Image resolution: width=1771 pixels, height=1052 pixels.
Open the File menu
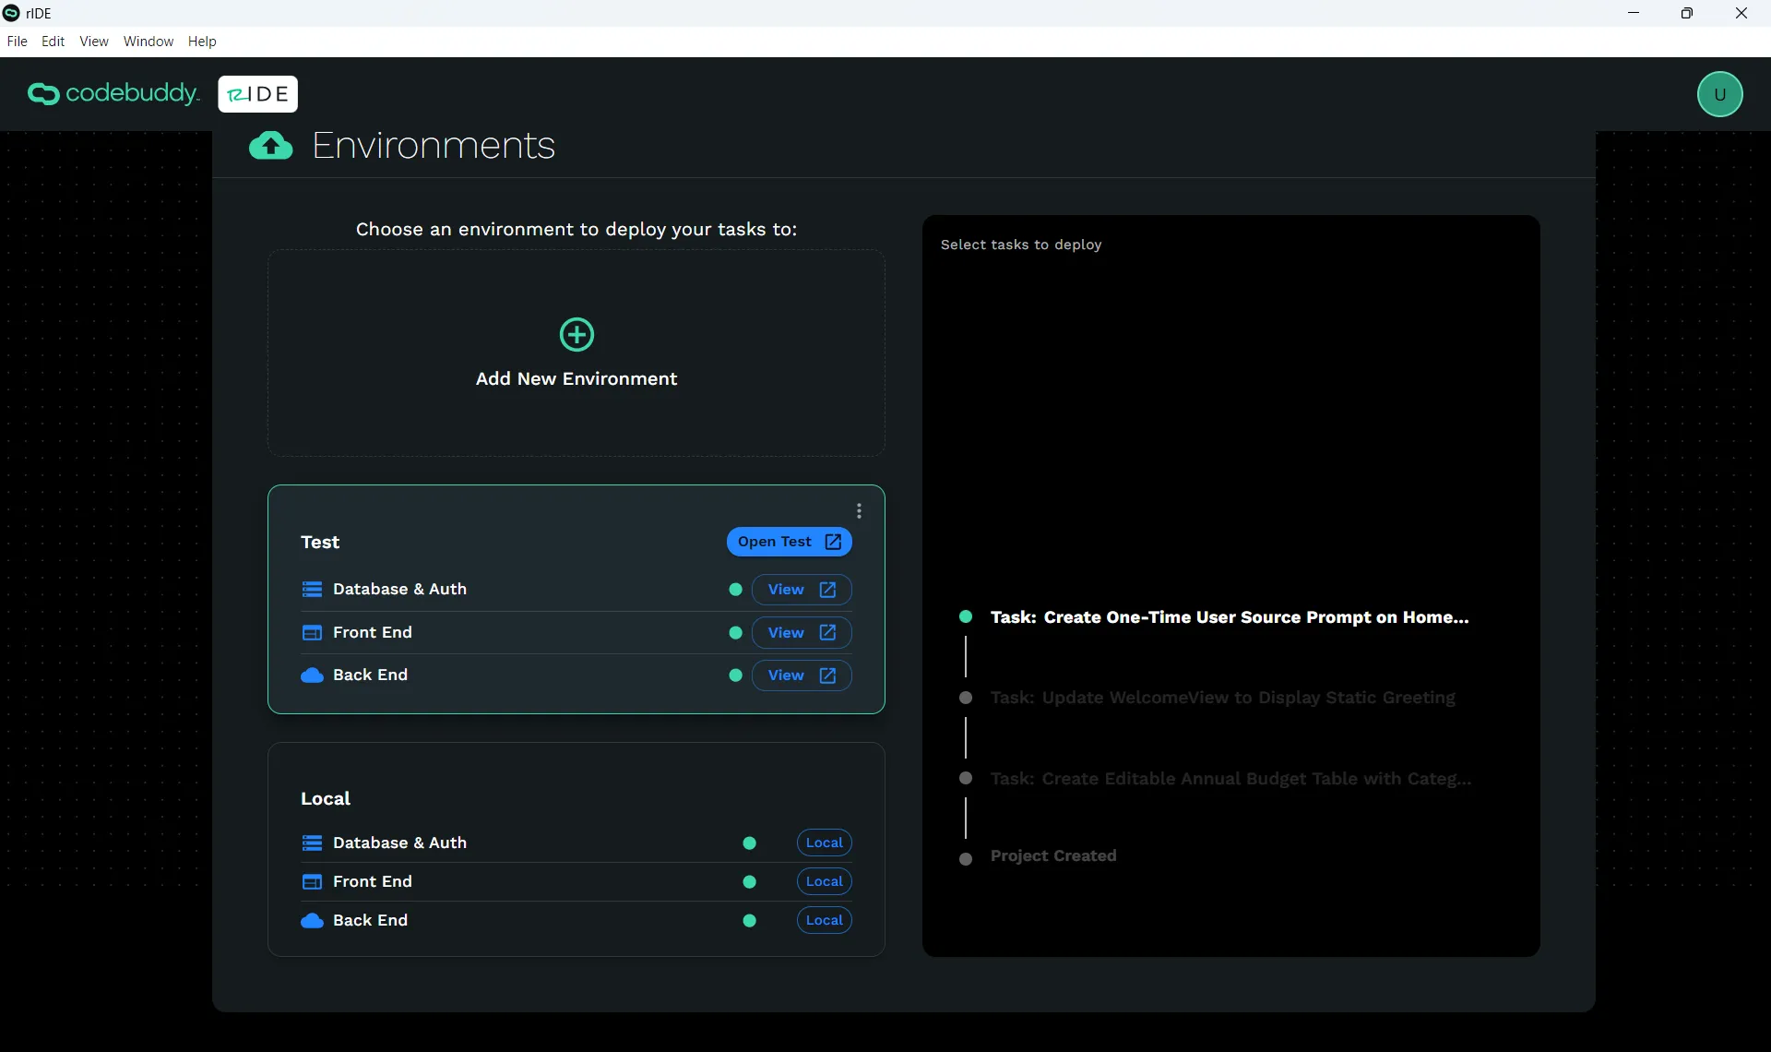17,42
